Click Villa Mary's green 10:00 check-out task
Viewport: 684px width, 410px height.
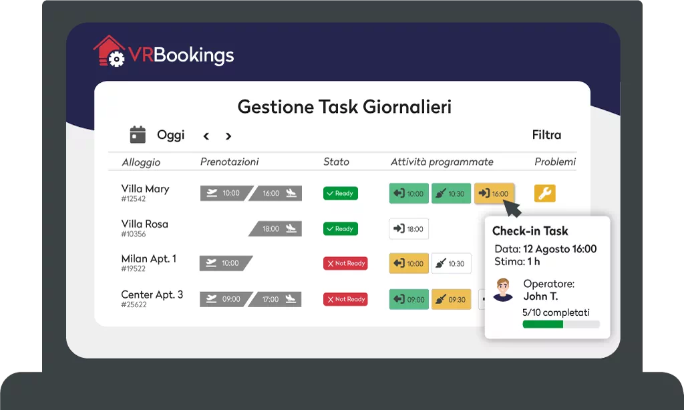[408, 194]
